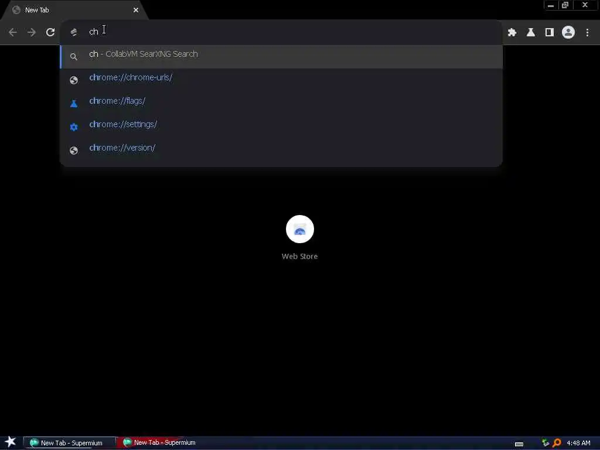Click the magnifier icon beside the search suggestion
Screen dimensions: 600x450
coord(73,57)
